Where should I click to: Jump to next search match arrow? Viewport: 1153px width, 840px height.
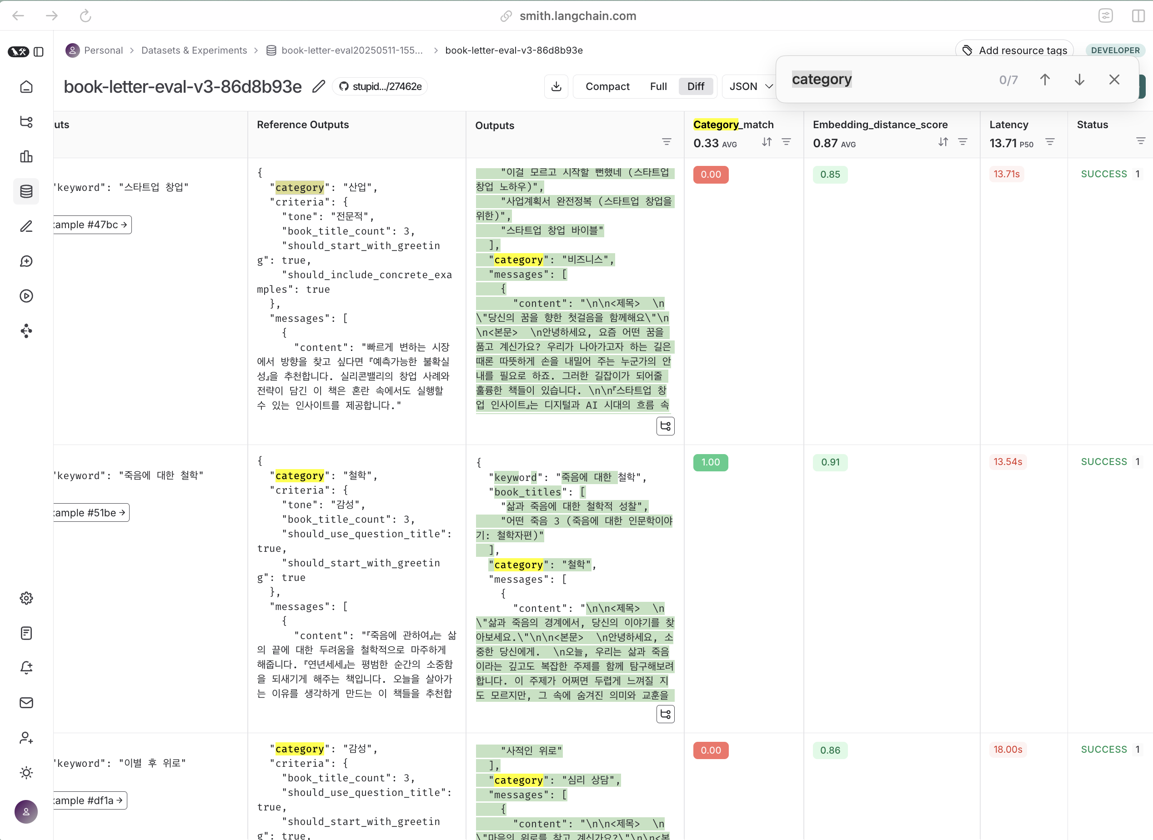tap(1079, 80)
